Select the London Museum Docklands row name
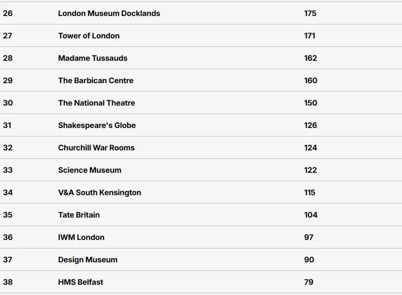The width and height of the screenshot is (402, 295). [109, 13]
